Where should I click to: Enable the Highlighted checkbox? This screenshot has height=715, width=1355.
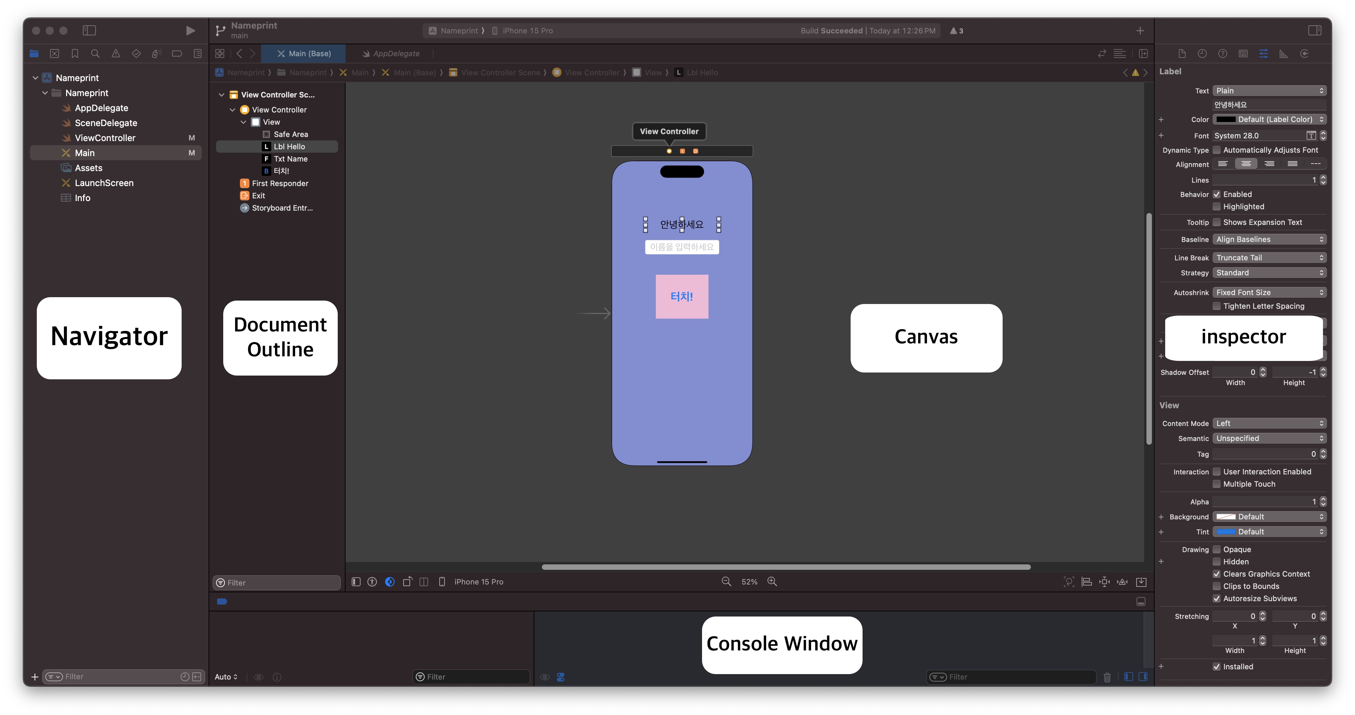pyautogui.click(x=1217, y=207)
